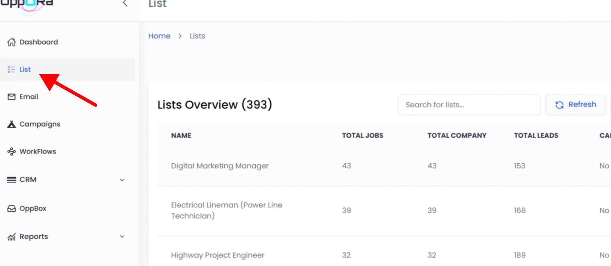Click the Campaigns icon in sidebar
611x266 pixels.
(11, 124)
